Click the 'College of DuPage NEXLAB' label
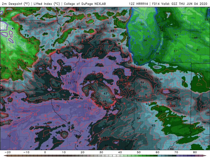This screenshot has width=210, height=157. click(x=85, y=4)
